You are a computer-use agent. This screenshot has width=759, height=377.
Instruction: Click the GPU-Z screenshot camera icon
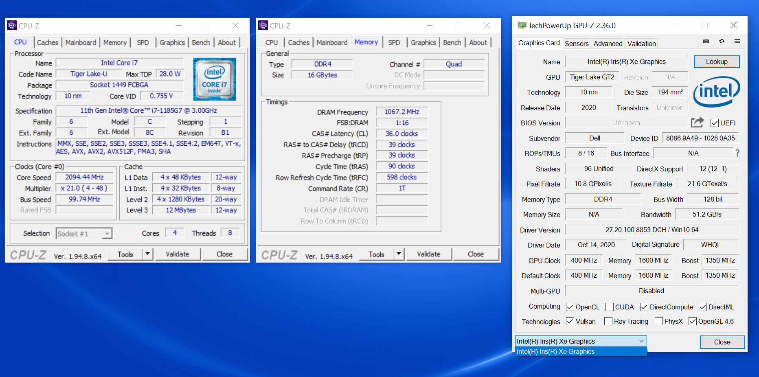706,41
